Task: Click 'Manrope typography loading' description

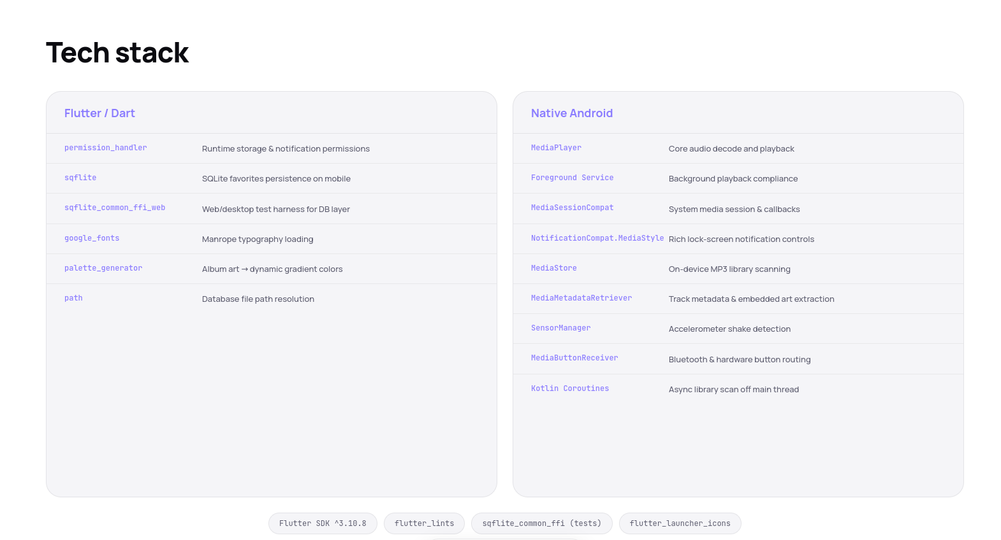Action: [x=258, y=239]
